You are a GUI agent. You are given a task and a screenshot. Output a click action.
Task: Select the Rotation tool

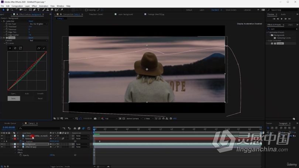(x=17, y=10)
